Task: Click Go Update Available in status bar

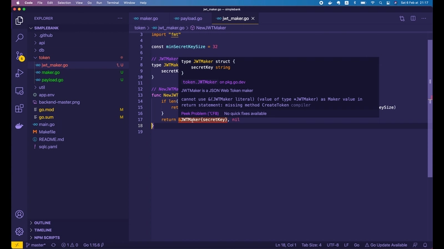Action: [388, 245]
